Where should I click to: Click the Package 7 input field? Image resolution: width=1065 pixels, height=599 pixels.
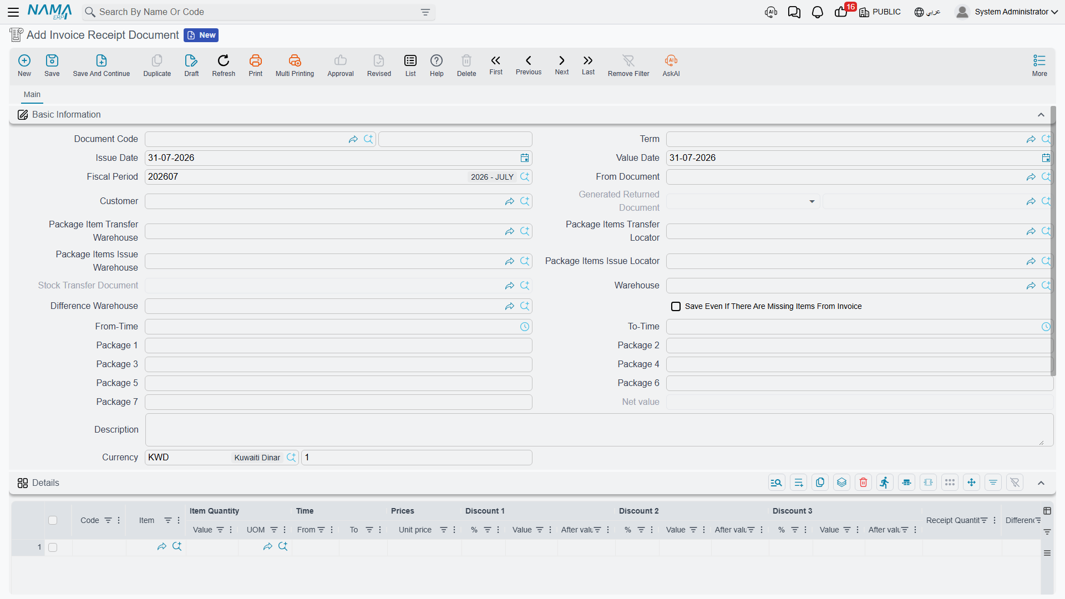click(338, 402)
